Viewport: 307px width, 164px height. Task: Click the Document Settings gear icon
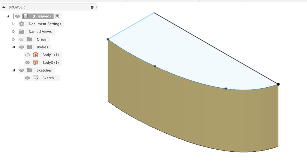click(x=22, y=24)
